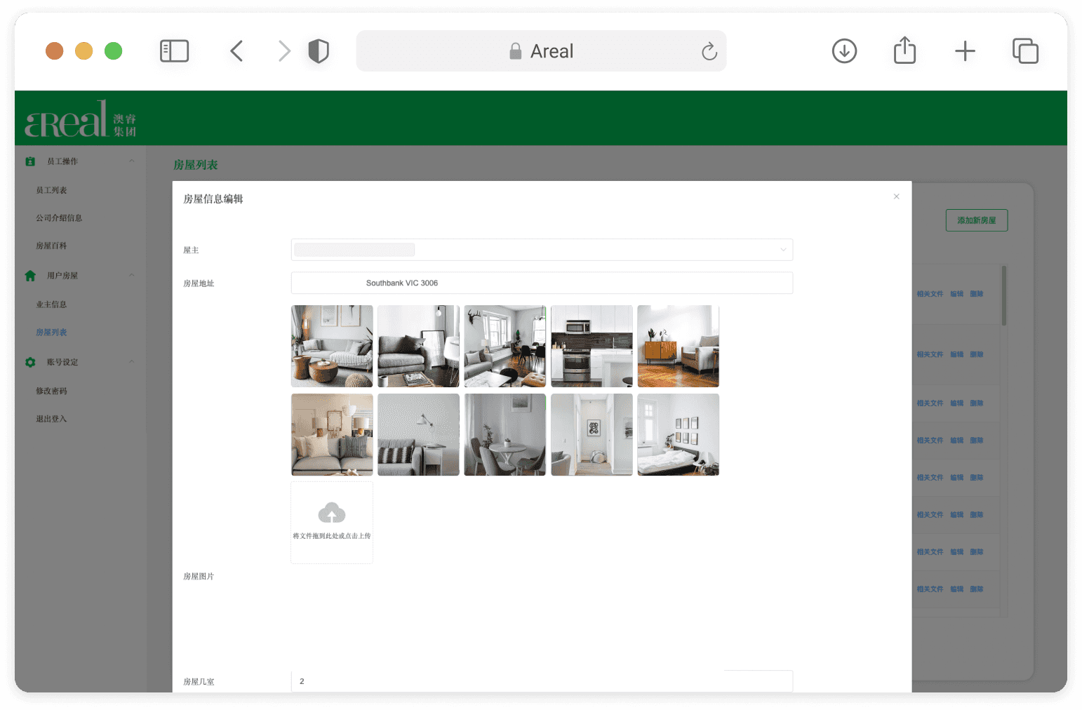
Task: Open the 员工列表 menu item
Action: click(51, 190)
